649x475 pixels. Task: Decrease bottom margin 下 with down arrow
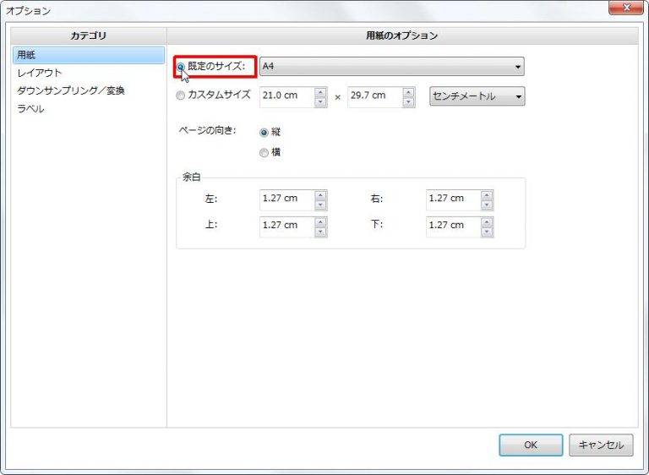487,231
